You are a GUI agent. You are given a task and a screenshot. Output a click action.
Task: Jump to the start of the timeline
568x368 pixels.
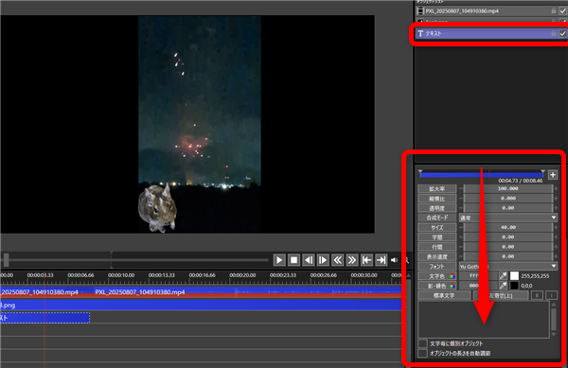(x=366, y=260)
